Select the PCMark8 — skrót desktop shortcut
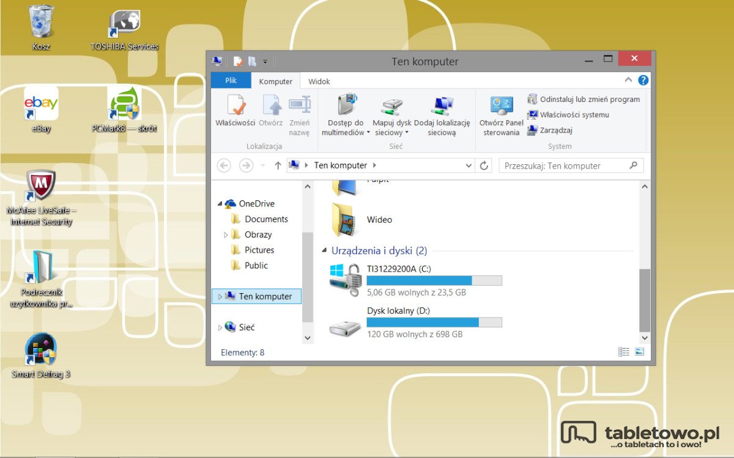This screenshot has width=734, height=458. point(124,110)
